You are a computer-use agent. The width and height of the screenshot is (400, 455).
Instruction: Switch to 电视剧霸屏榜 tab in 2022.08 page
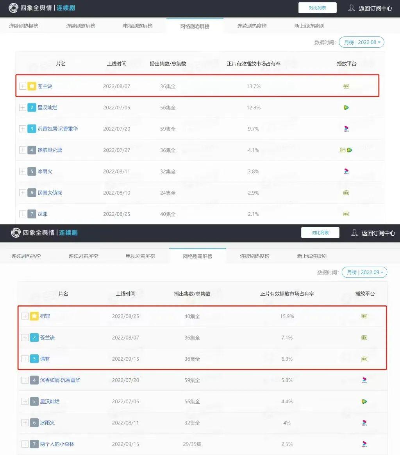(x=138, y=26)
